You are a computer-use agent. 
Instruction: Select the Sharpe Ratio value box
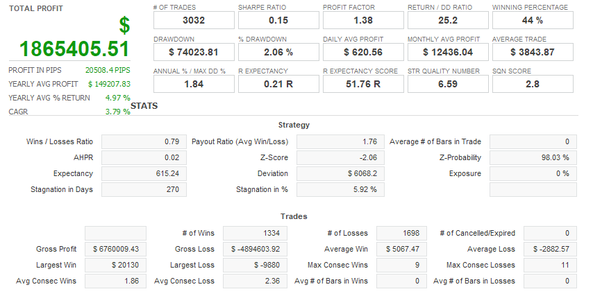[x=278, y=21]
